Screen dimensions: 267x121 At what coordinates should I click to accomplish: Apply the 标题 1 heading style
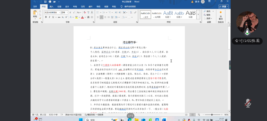168,14
